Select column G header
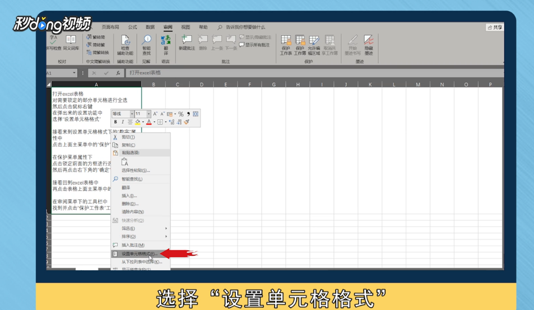Image resolution: width=534 pixels, height=310 pixels. coord(274,84)
